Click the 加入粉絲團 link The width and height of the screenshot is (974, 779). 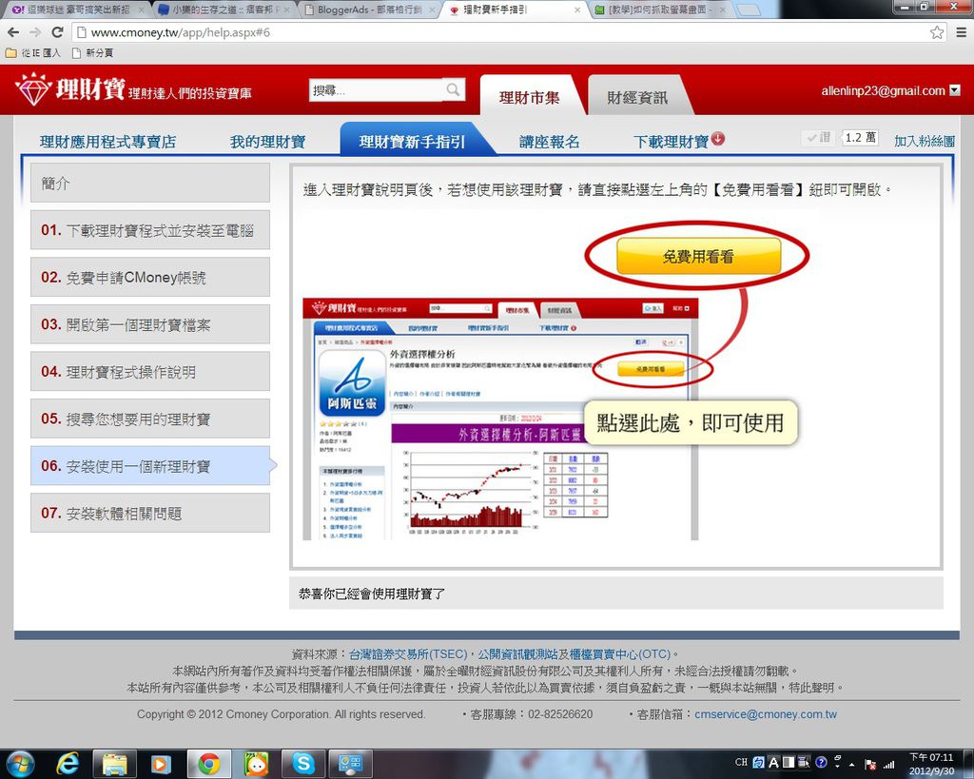pyautogui.click(x=925, y=141)
